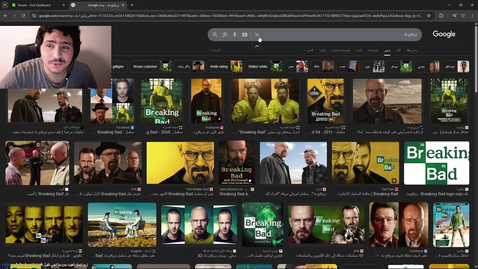
Task: Click the search magnifier icon in search bar
Action: coord(215,34)
